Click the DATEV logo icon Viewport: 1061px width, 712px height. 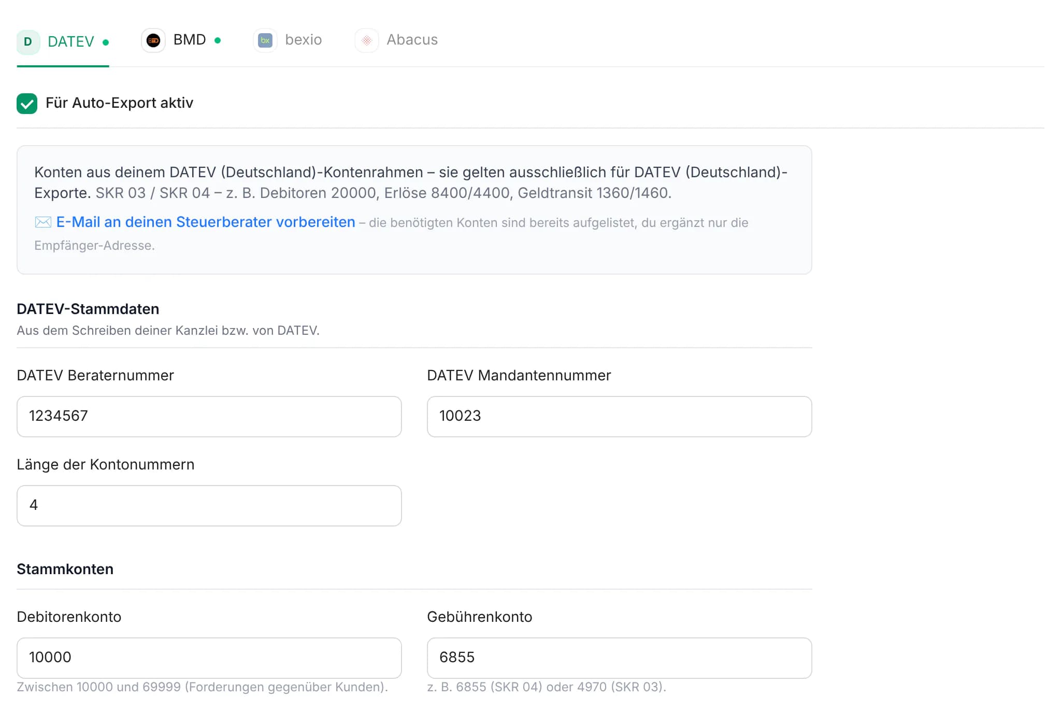(x=28, y=42)
